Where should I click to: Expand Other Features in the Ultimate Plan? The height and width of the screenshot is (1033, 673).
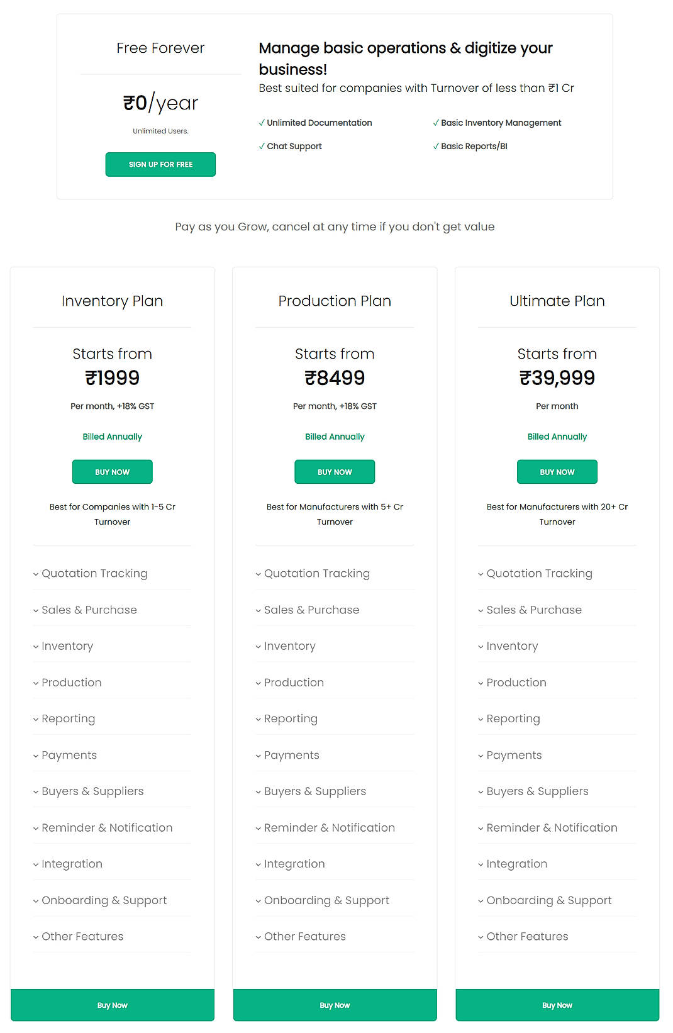527,937
